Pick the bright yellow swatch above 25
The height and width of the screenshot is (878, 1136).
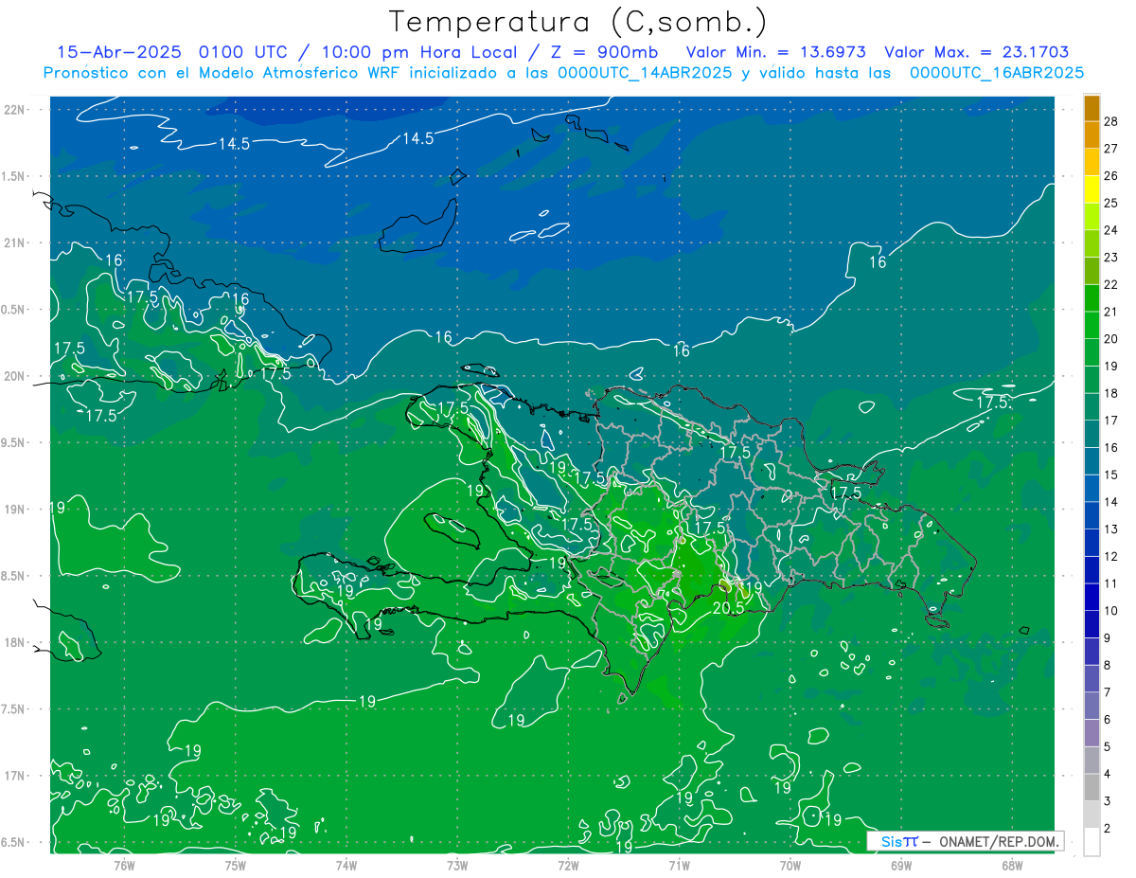coord(1092,189)
